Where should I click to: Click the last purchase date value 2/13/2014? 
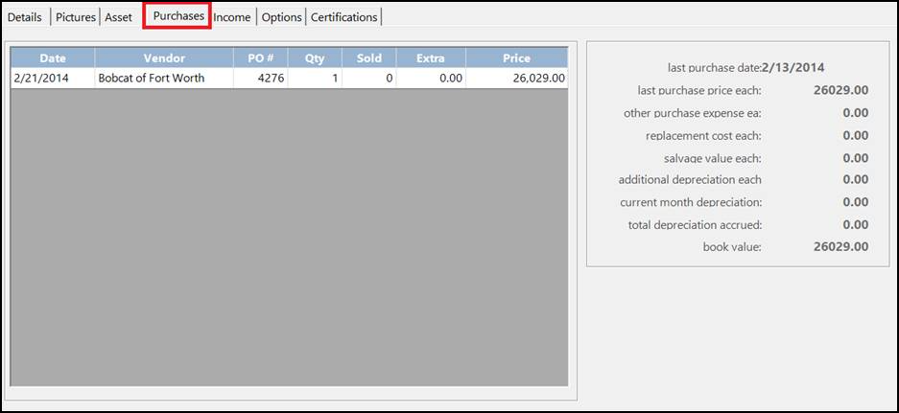(x=793, y=68)
